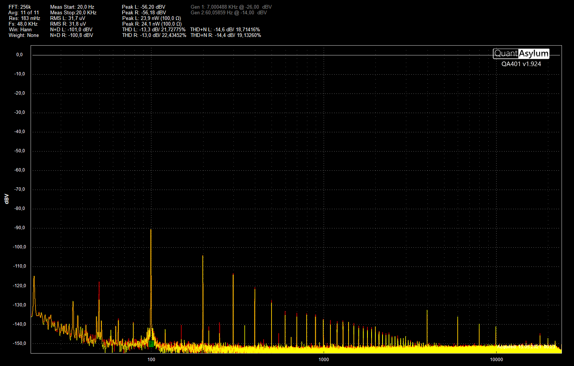
Task: Select the 'FFT: 256k' readout
Action: (x=20, y=7)
